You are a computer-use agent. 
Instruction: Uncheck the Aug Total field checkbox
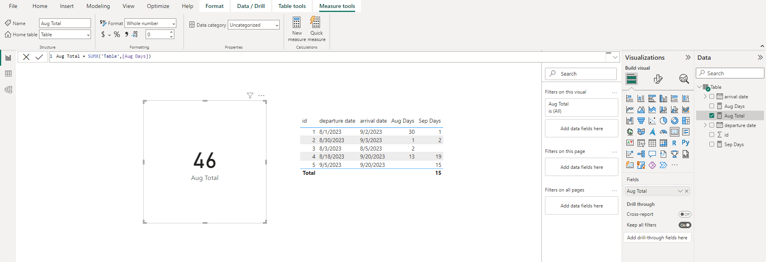(712, 115)
